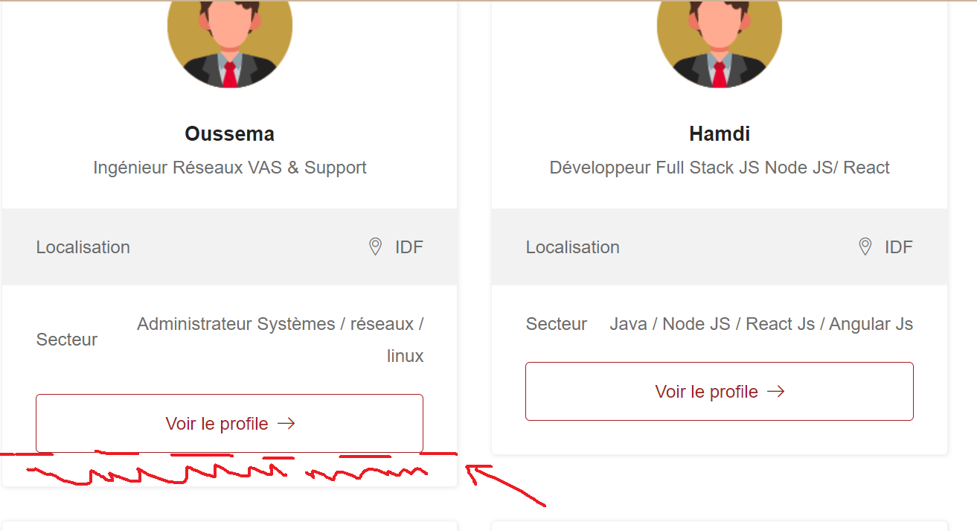977x531 pixels.
Task: Open Oussema's profile with the Voir le profile button
Action: (x=230, y=423)
